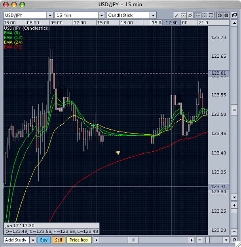Click the 123.40 price axis label
The image size is (241, 247).
(218, 153)
